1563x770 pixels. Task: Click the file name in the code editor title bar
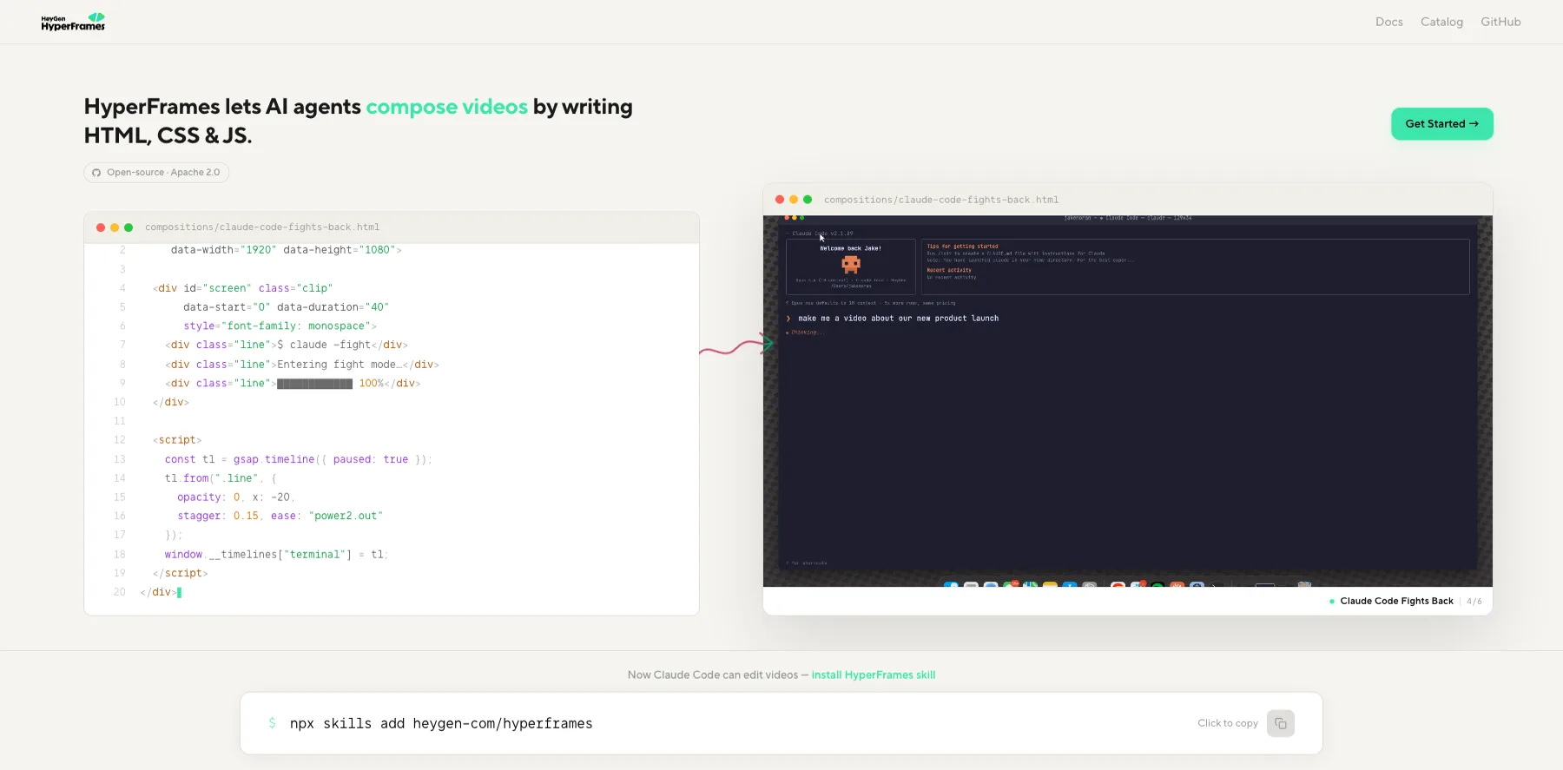[x=262, y=227]
